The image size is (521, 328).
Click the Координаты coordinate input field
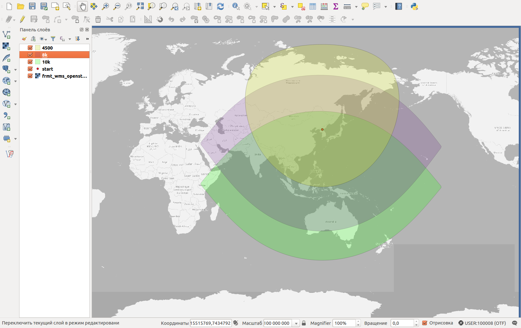[211, 323]
